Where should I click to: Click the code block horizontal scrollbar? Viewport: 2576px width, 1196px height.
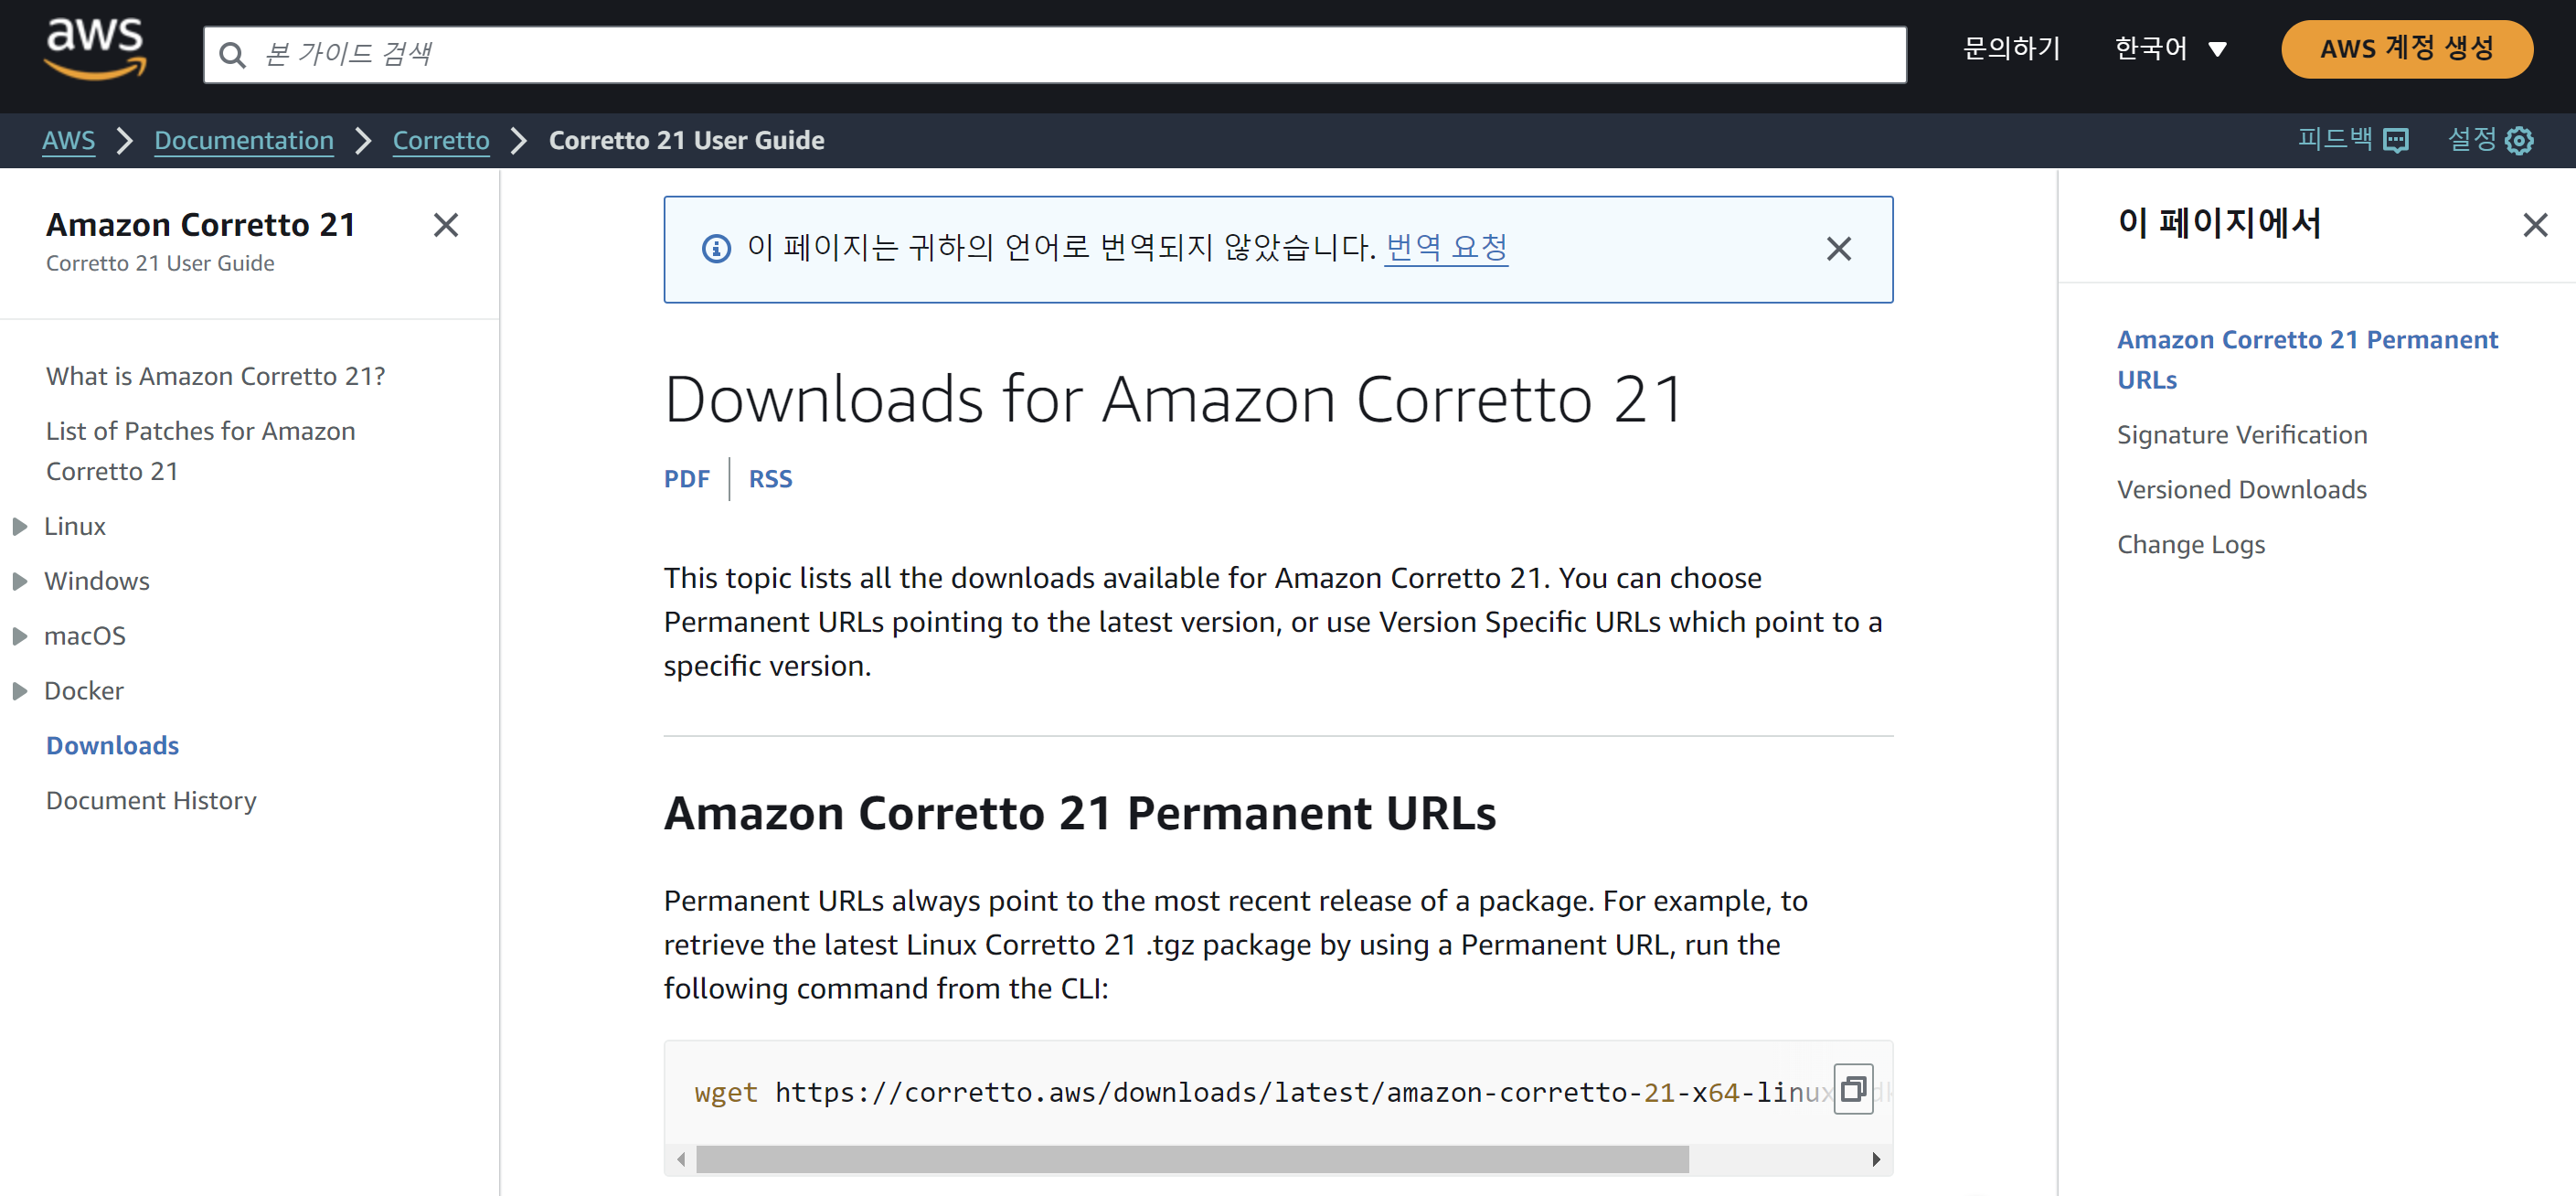pos(1192,1159)
